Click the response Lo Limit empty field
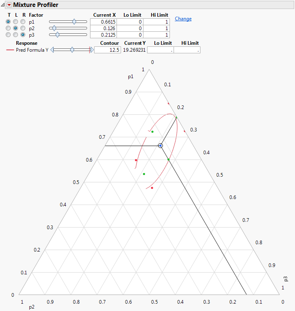295x311 pixels. point(161,50)
